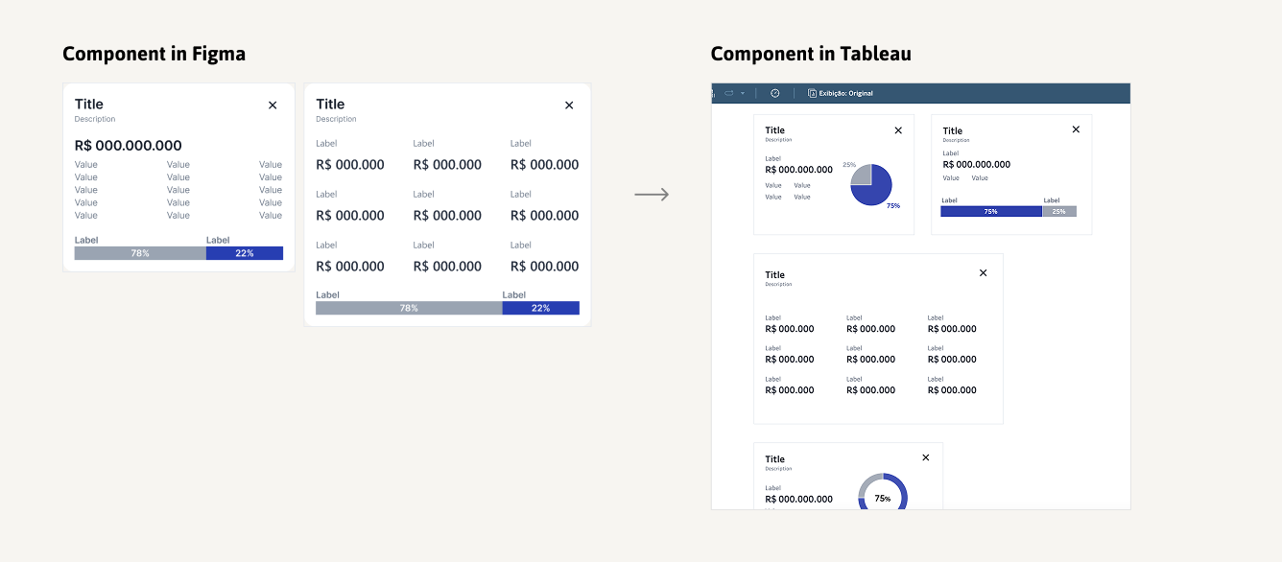Close the Tableau card with 75% bar

[1076, 129]
